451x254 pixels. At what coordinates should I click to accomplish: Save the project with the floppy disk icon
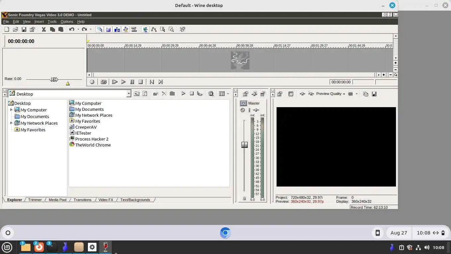coord(24,29)
